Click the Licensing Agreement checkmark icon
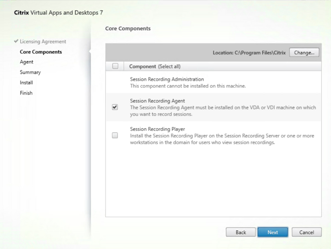The image size is (331, 249). pyautogui.click(x=16, y=41)
